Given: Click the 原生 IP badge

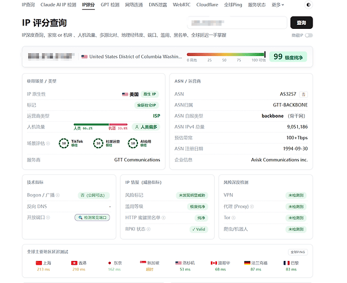Looking at the screenshot, I should pos(150,94).
